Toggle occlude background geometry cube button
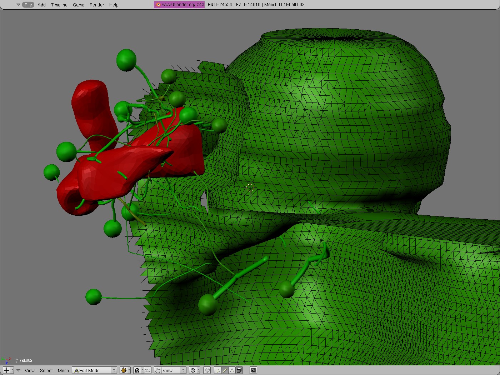 239,370
